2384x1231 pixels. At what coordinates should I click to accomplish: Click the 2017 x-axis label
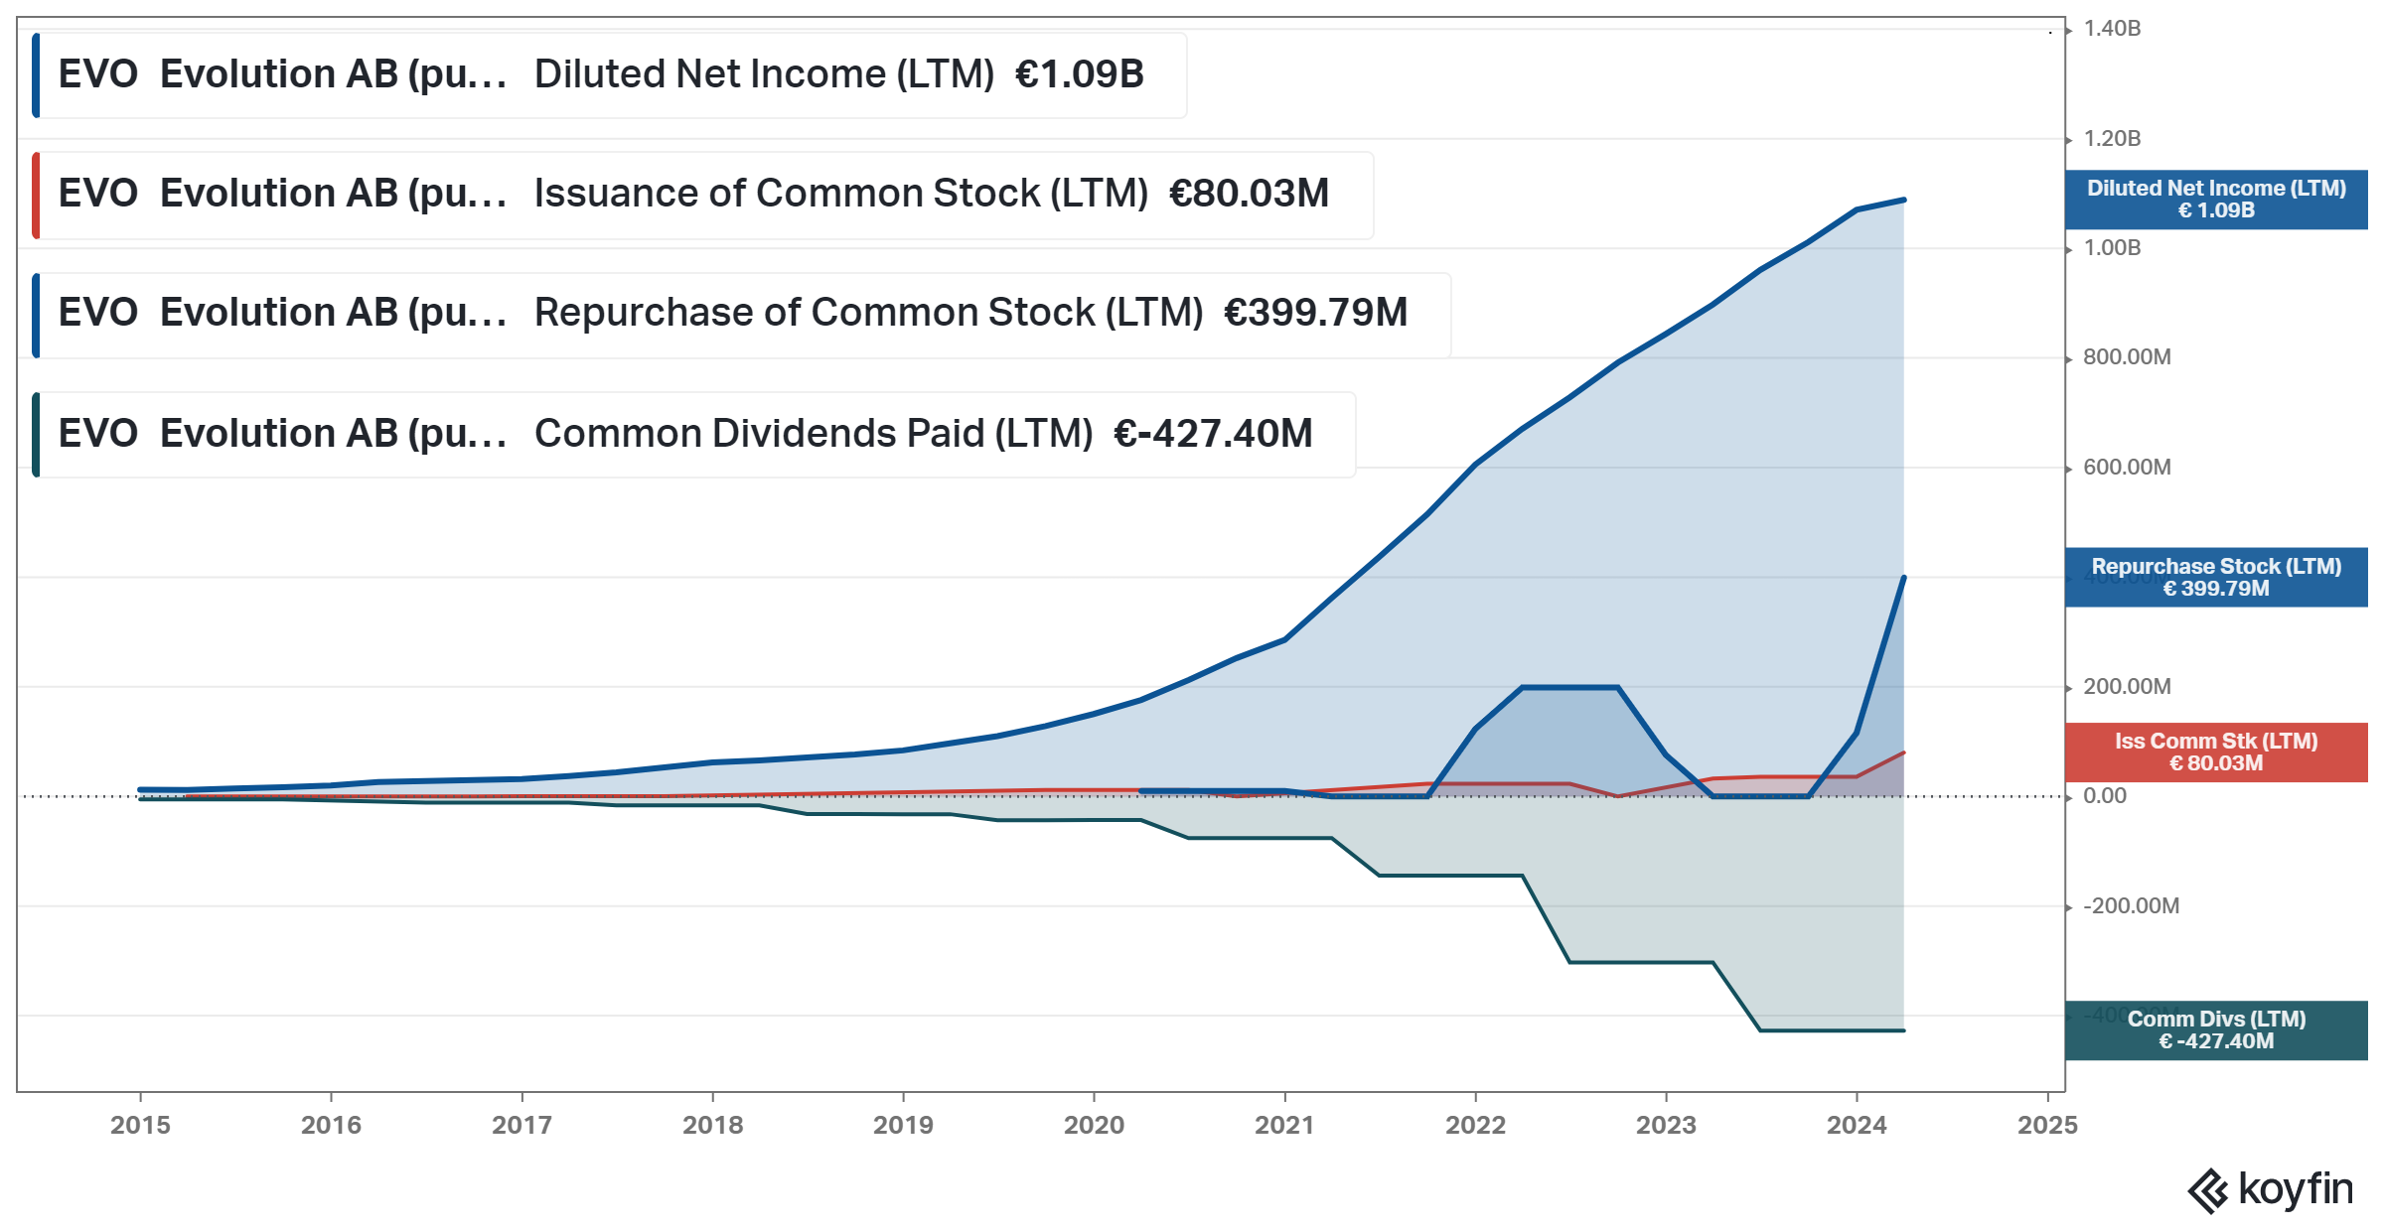[x=521, y=1125]
